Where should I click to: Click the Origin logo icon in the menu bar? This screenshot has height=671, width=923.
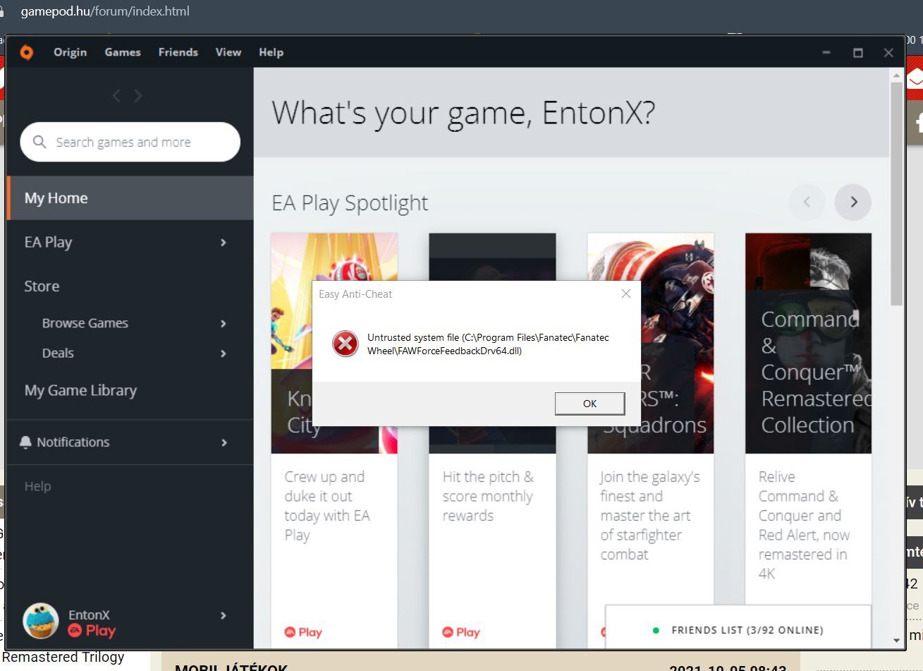(x=26, y=52)
